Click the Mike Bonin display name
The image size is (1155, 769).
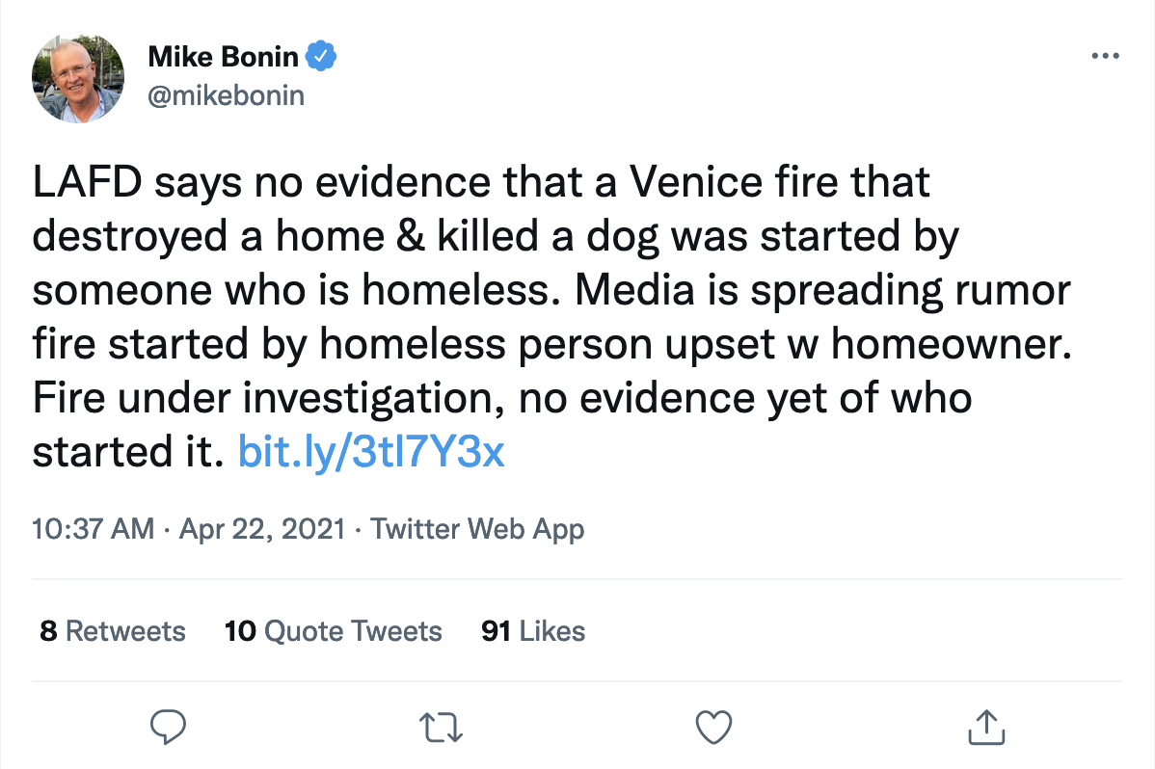pos(223,57)
